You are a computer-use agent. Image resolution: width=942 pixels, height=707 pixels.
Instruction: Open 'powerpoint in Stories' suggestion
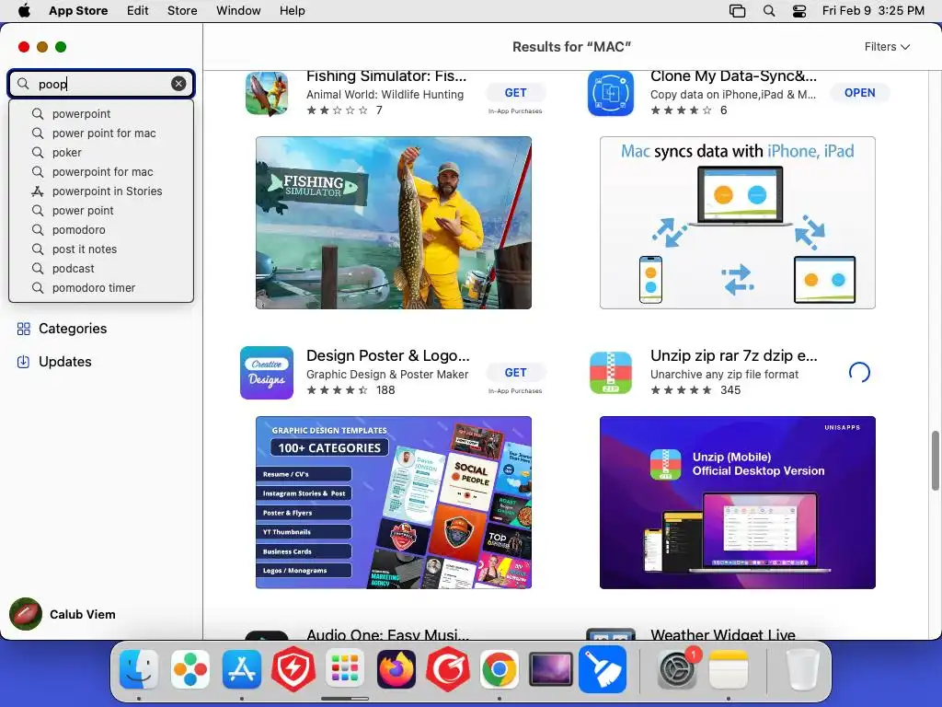coord(101,191)
